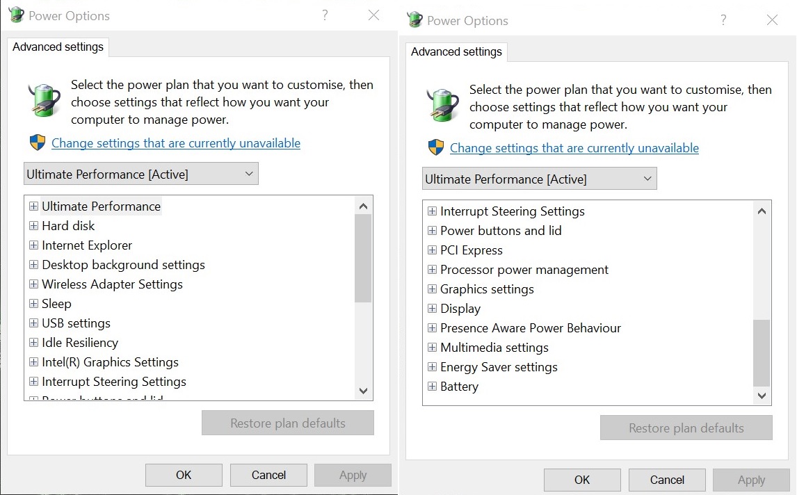Open help question mark in left window

coord(325,15)
